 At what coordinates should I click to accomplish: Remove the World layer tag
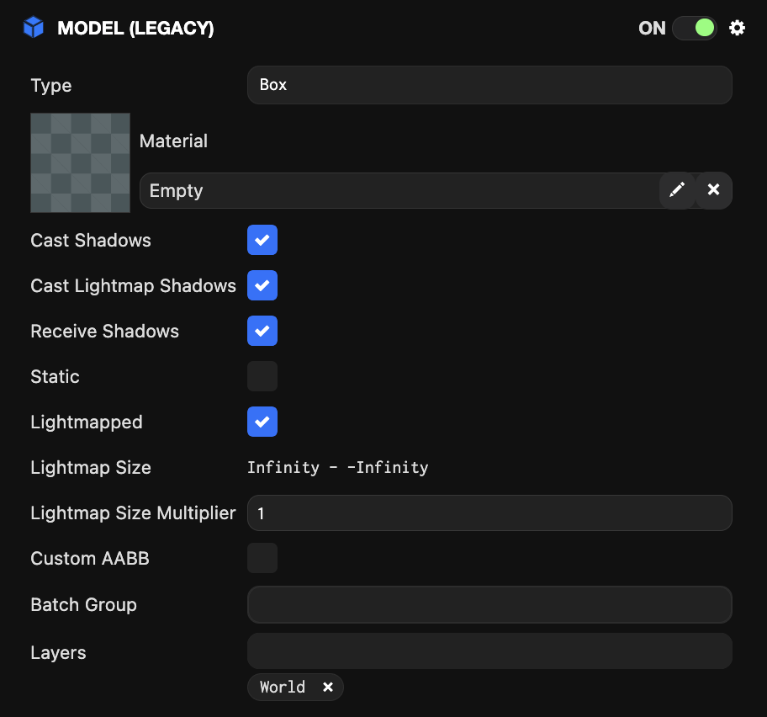[x=328, y=688]
